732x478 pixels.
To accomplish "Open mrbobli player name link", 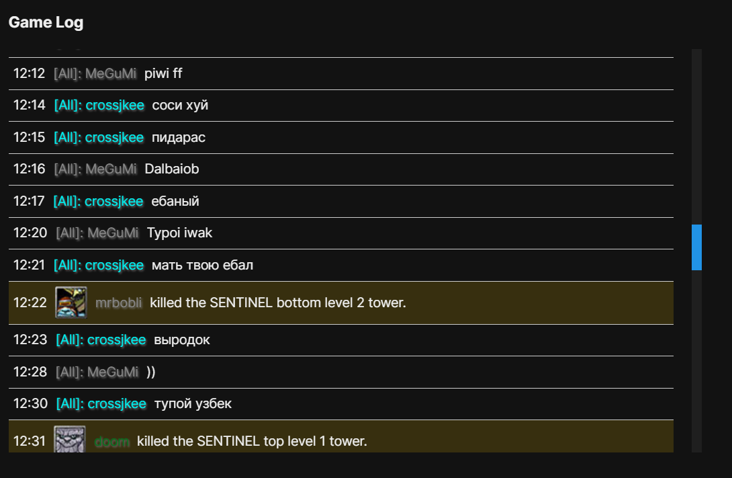I will coord(119,303).
